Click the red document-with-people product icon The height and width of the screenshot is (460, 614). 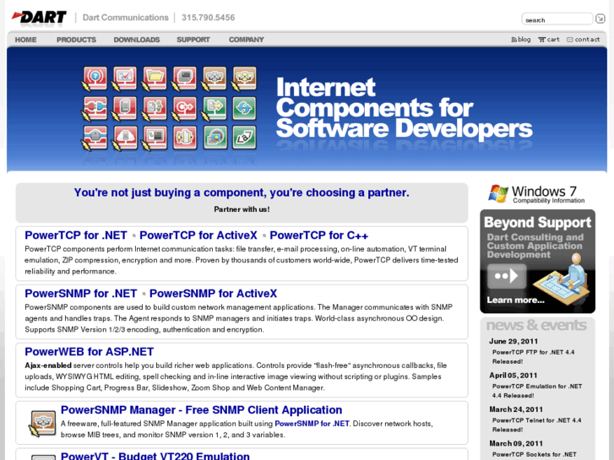click(155, 108)
